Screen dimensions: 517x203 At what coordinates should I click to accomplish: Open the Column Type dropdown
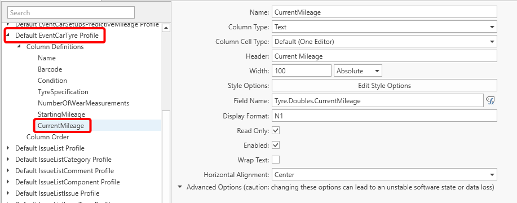point(384,27)
